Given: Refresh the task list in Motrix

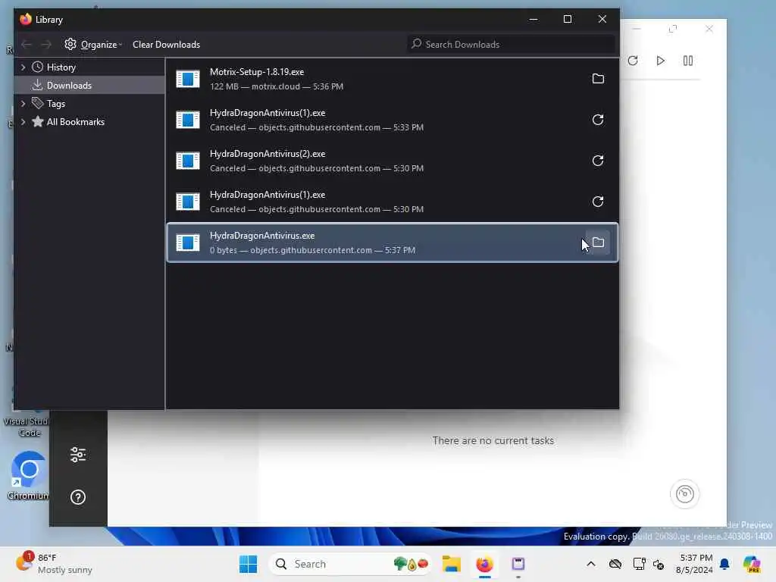Looking at the screenshot, I should [x=633, y=61].
